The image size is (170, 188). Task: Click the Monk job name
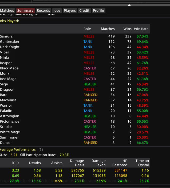(5, 73)
